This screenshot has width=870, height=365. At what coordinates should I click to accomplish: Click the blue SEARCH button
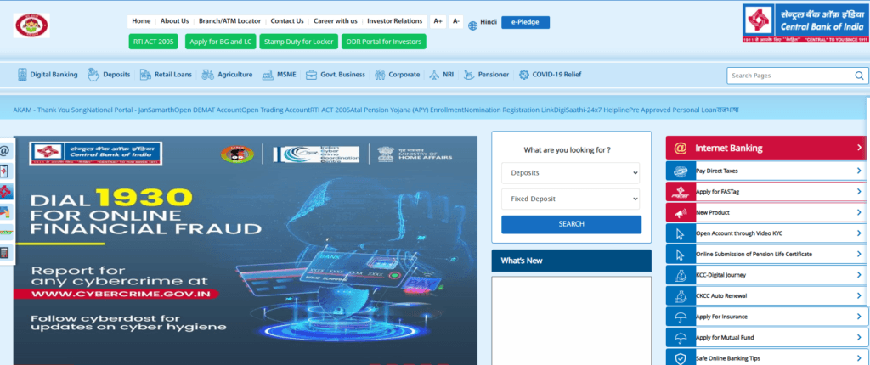572,224
